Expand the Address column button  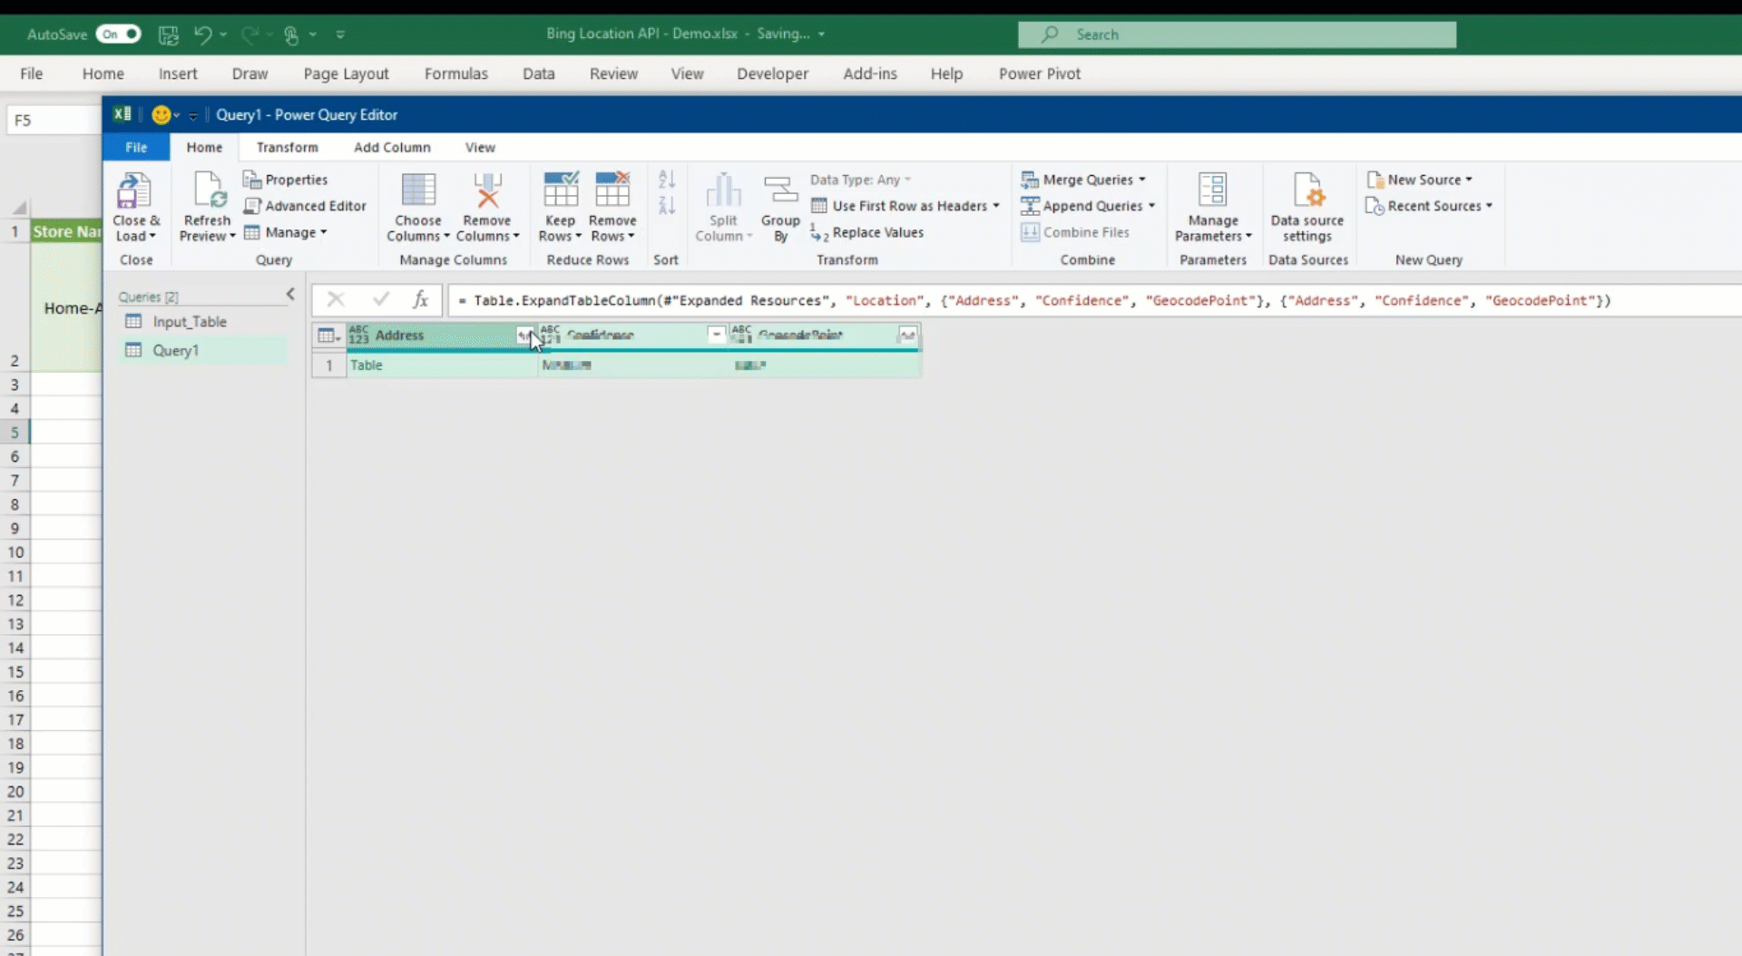pyautogui.click(x=525, y=336)
